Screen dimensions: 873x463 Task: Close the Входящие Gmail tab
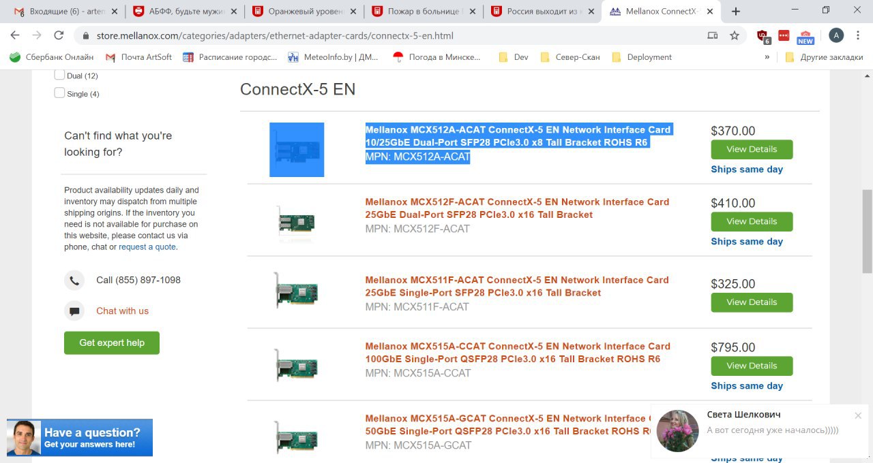click(x=114, y=12)
